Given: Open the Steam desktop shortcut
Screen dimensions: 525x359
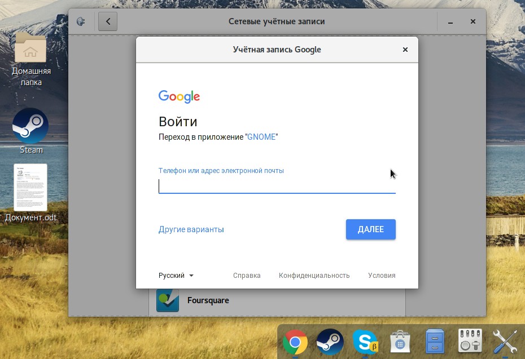Looking at the screenshot, I should [x=30, y=126].
